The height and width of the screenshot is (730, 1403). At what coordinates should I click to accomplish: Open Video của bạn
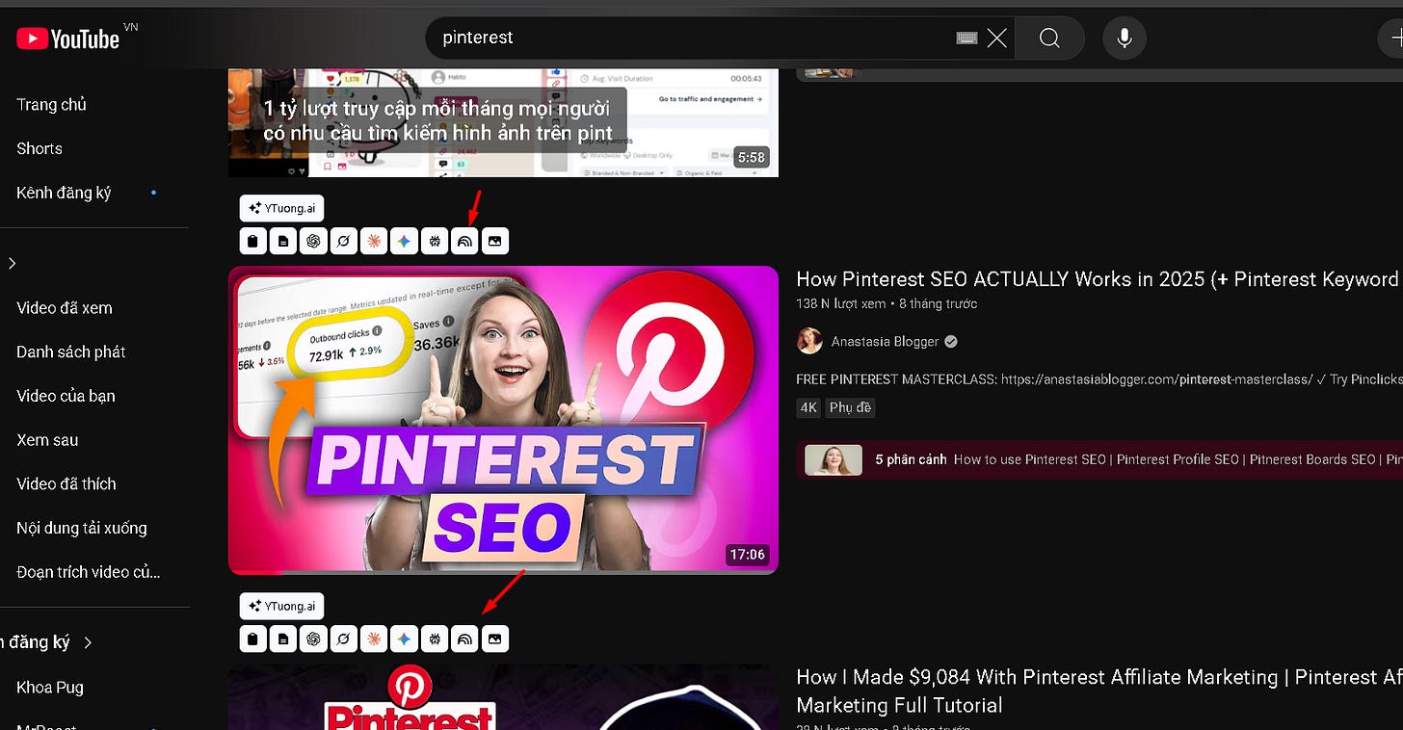(x=66, y=396)
